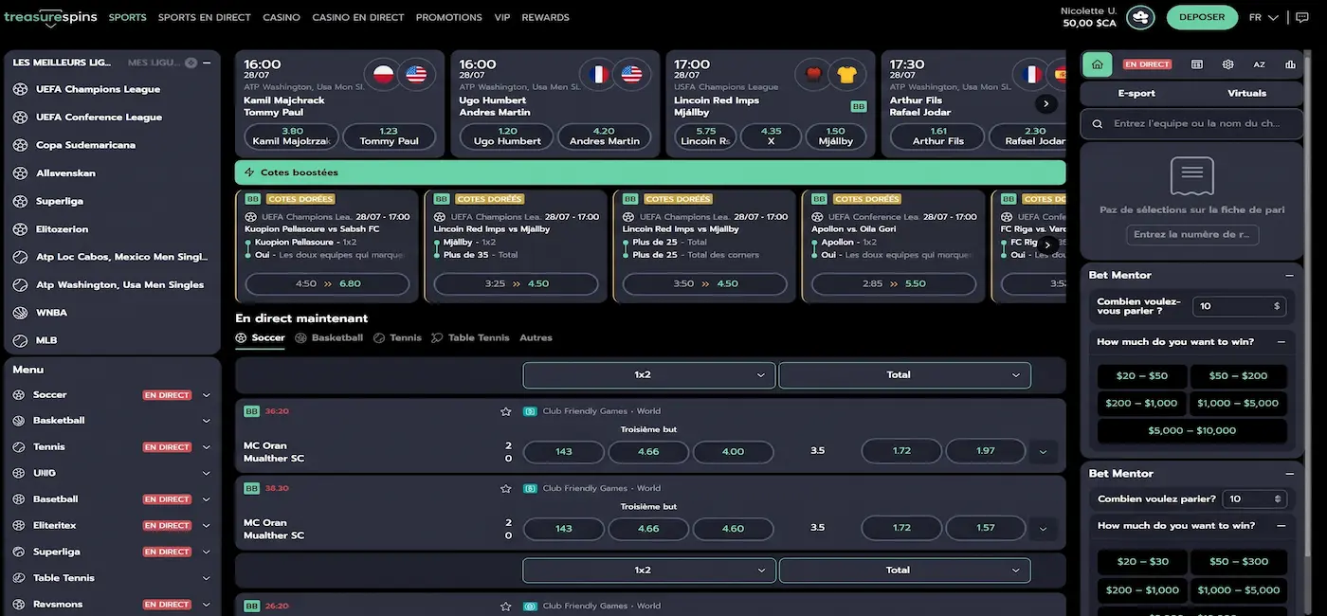This screenshot has height=616, width=1327.
Task: Open the CASINO top menu
Action: tap(282, 17)
